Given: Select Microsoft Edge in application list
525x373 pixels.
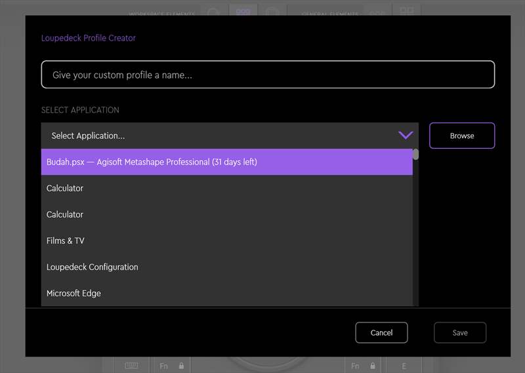Looking at the screenshot, I should click(226, 293).
